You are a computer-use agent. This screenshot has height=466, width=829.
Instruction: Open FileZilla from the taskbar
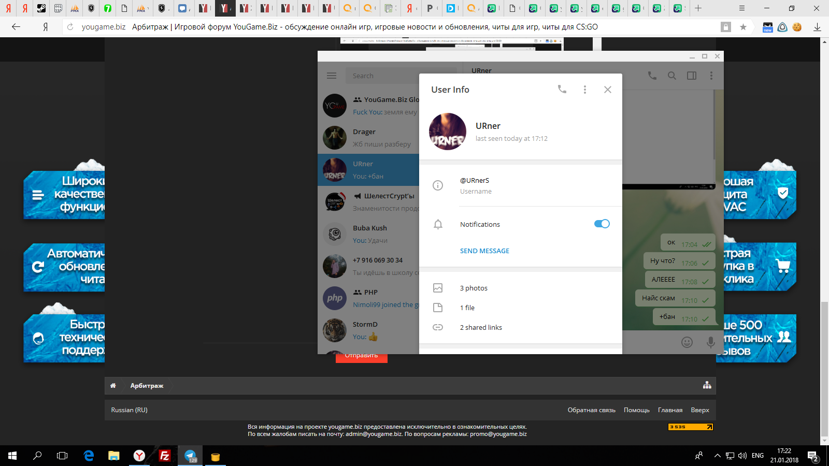pos(165,456)
